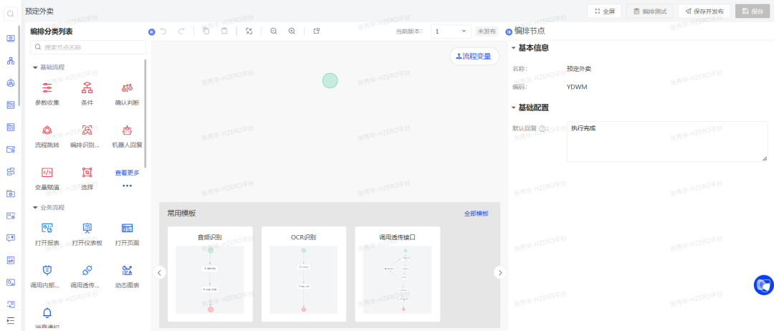Click the 保存并发布 button
Viewport: 774px width, 331px height.
pyautogui.click(x=704, y=11)
